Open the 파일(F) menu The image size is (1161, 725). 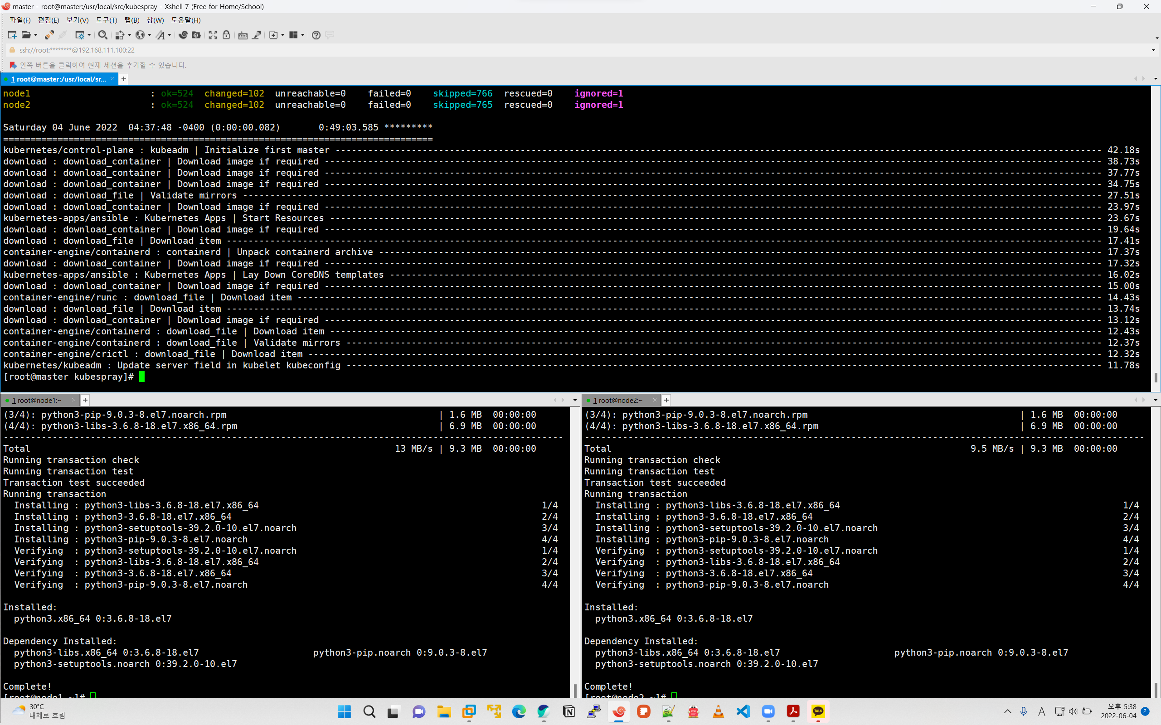point(19,20)
